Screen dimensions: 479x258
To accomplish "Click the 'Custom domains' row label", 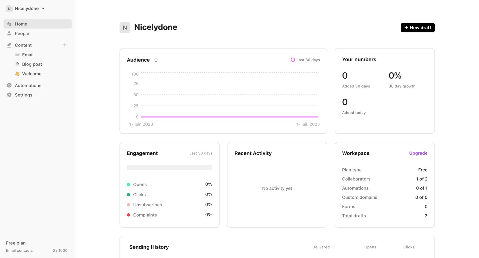I will (360, 197).
